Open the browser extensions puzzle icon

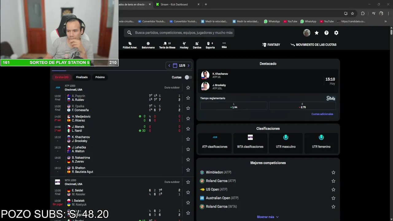click(x=363, y=14)
